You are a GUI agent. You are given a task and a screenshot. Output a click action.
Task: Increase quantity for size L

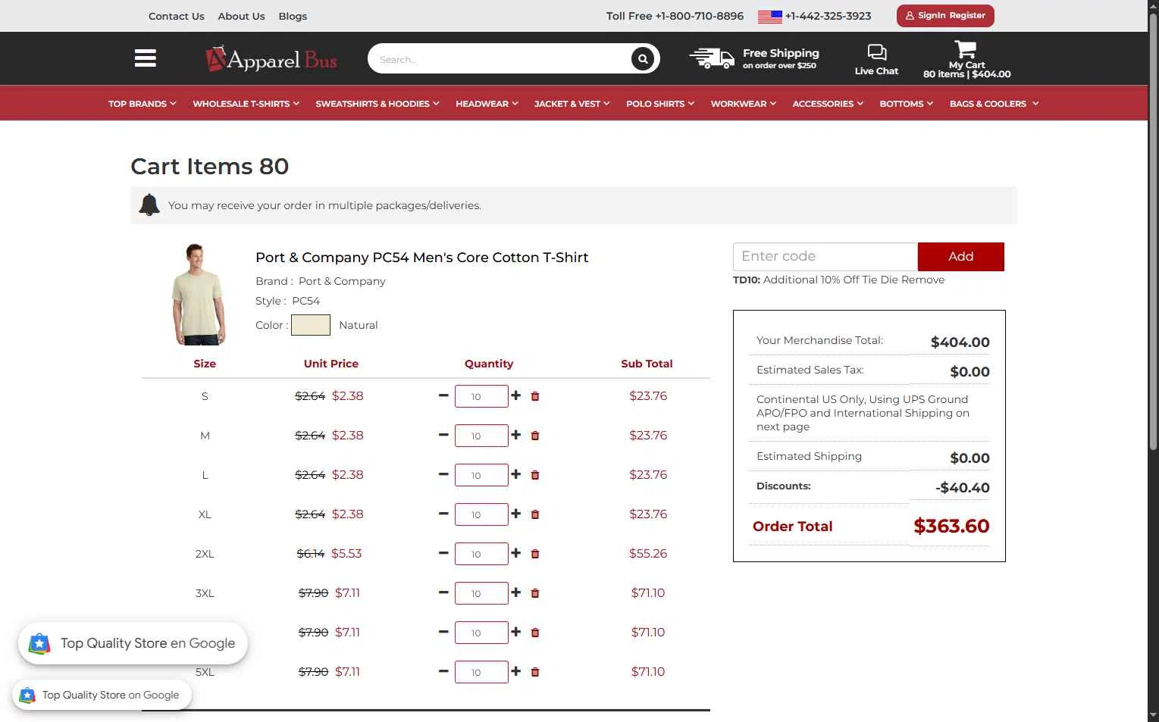[x=516, y=474]
